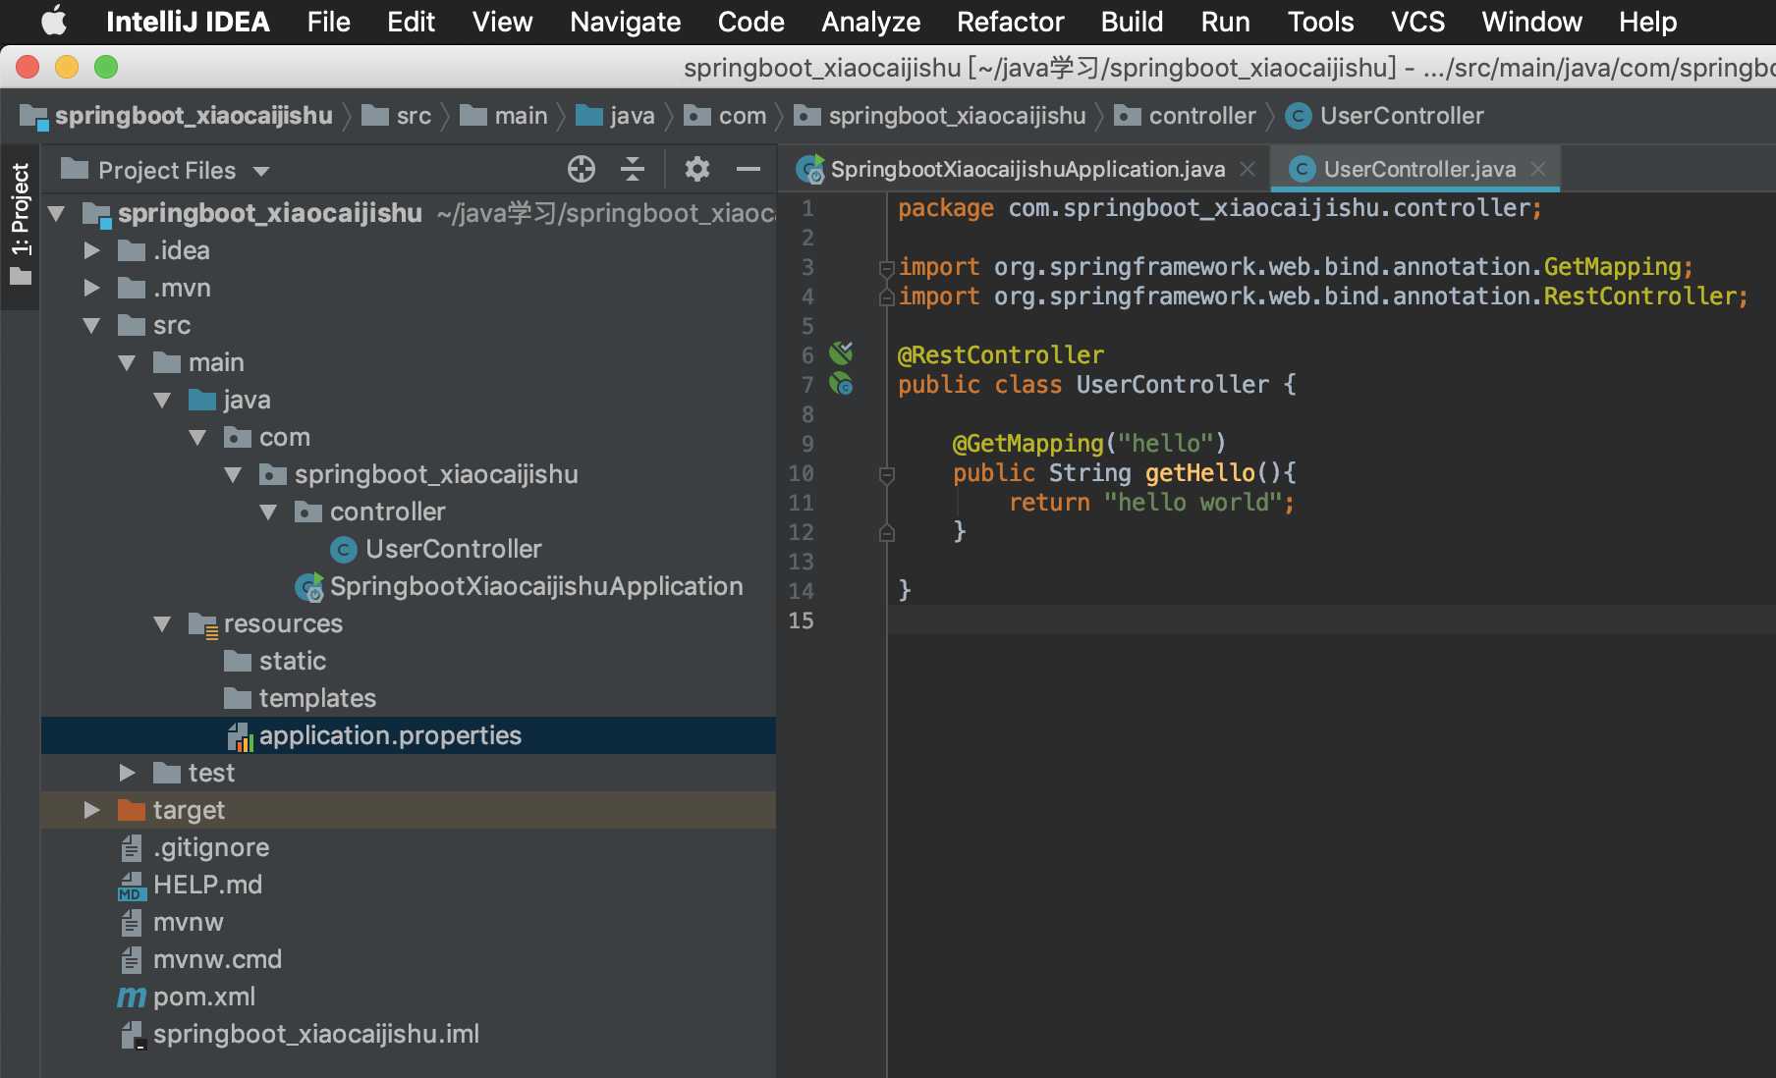Select application.properties in tree
Image resolution: width=1776 pixels, height=1078 pixels.
[409, 735]
